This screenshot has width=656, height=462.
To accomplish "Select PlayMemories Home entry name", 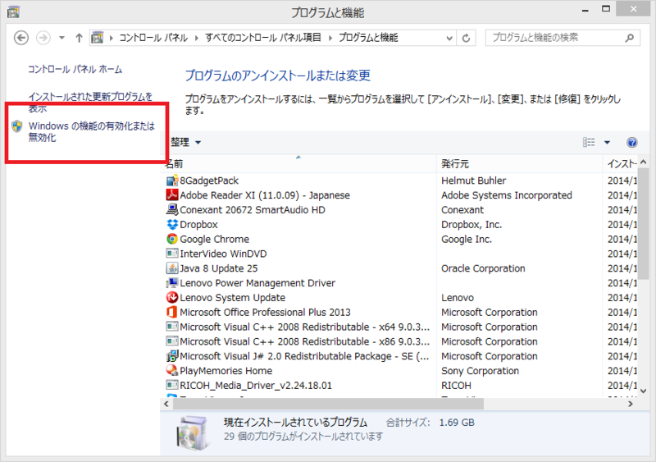I will click(226, 371).
